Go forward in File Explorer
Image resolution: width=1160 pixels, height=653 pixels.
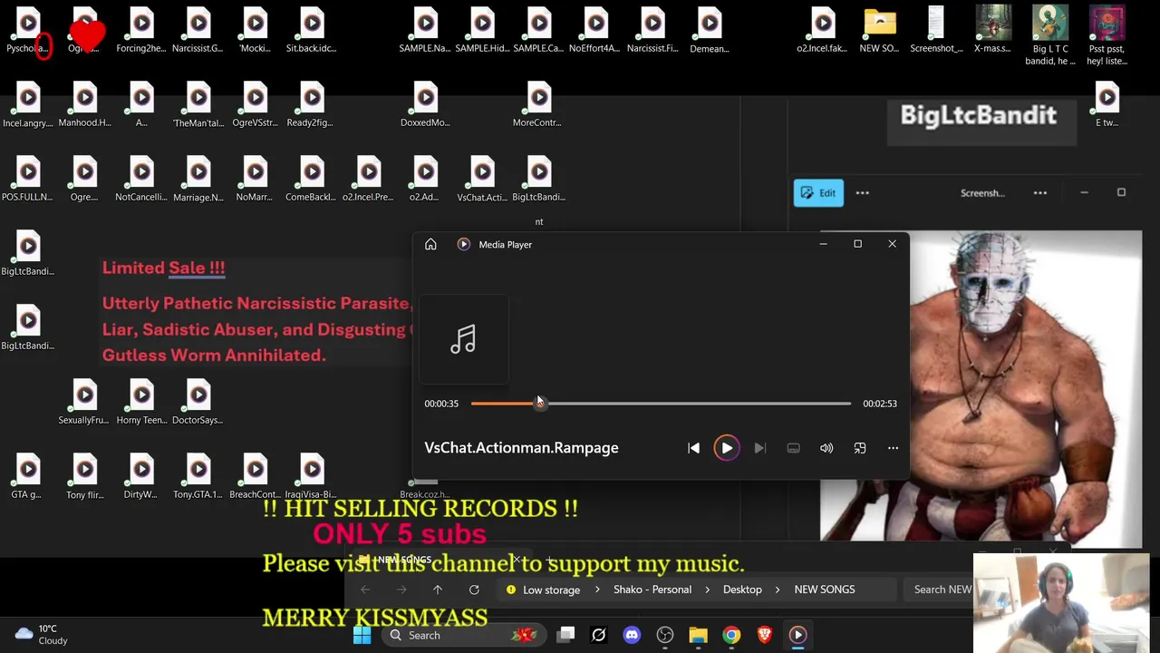coord(401,590)
